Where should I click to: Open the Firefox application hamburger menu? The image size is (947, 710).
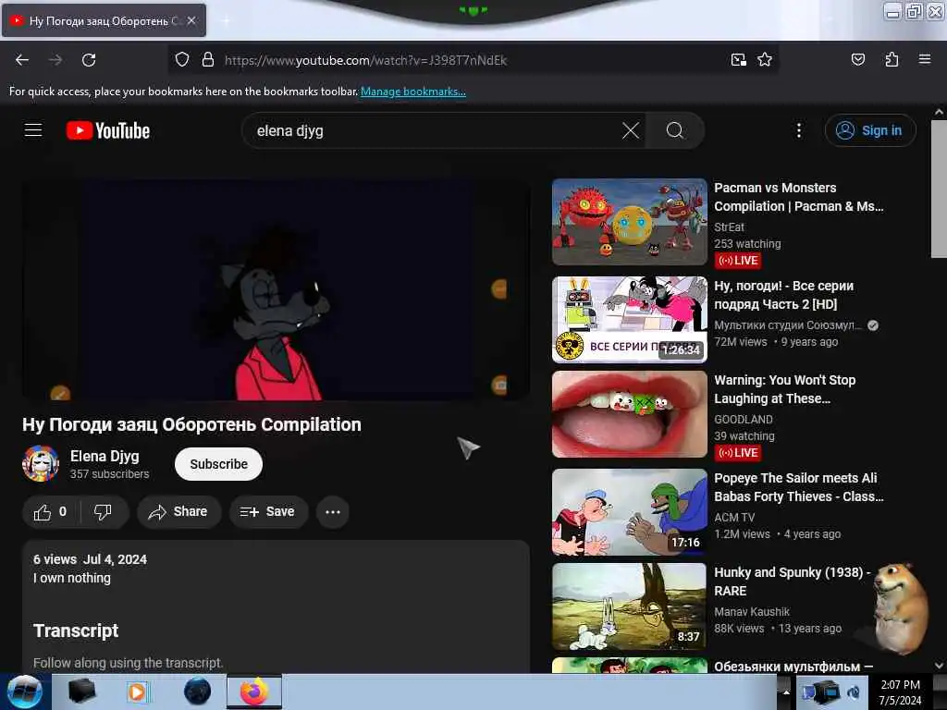(924, 59)
